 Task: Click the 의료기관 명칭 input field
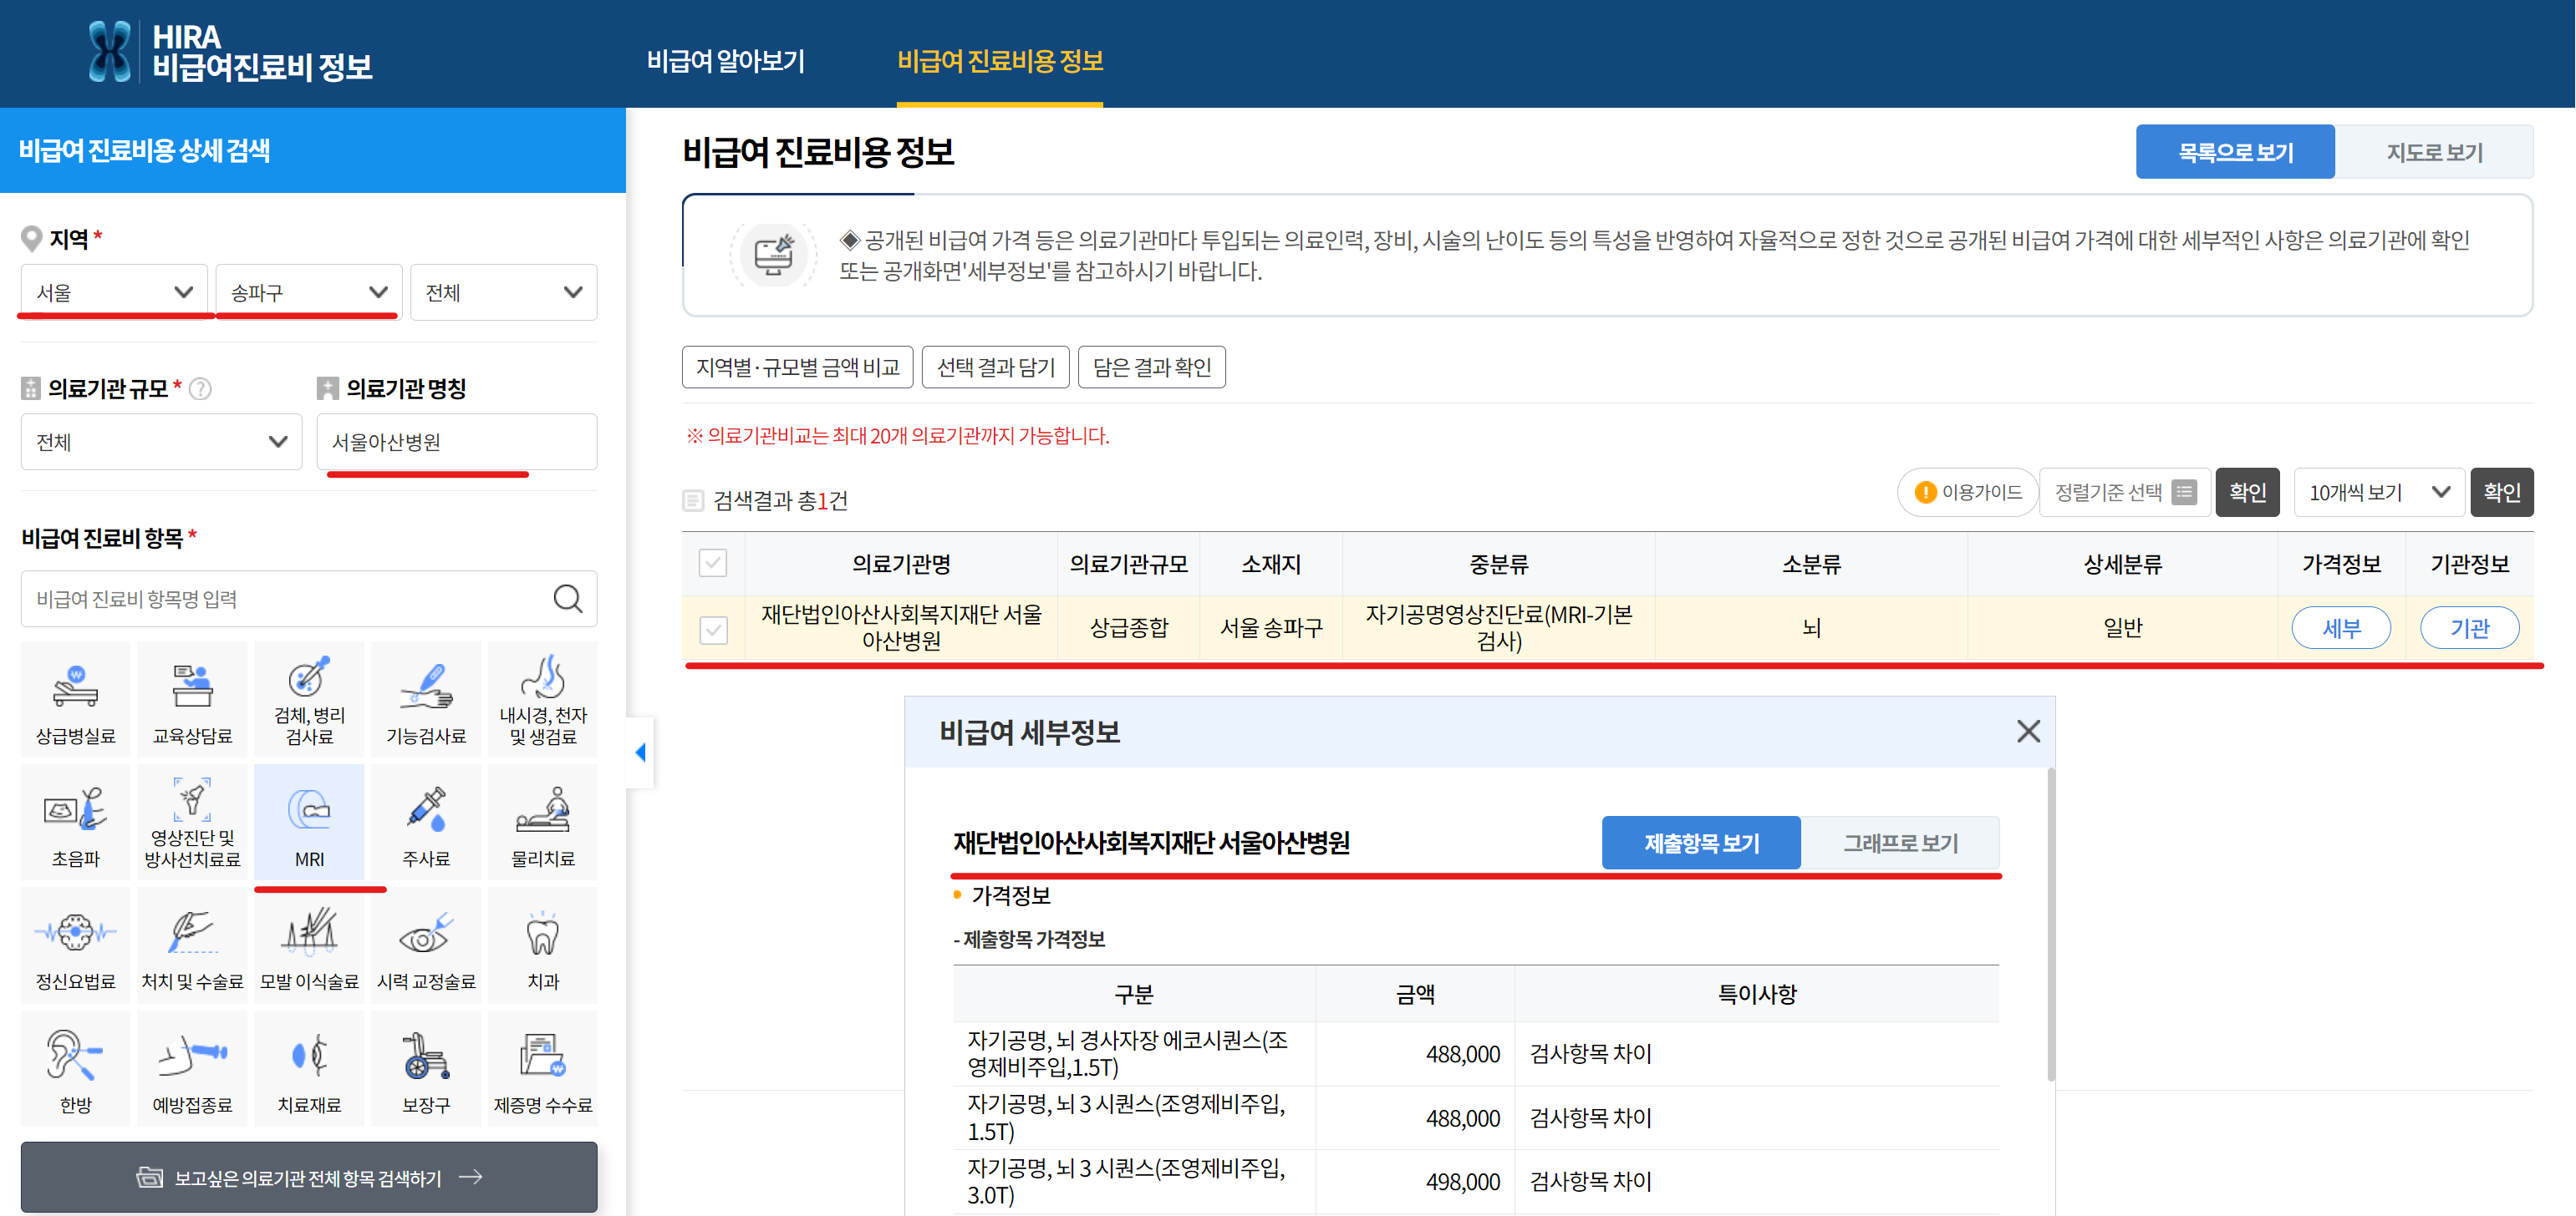pyautogui.click(x=457, y=442)
